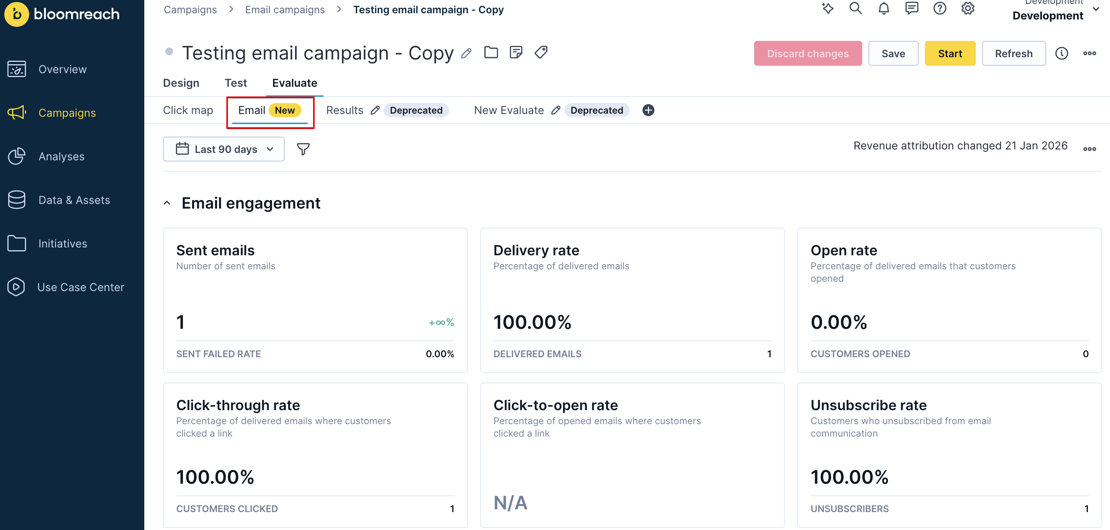Click the Discard changes button
The height and width of the screenshot is (530, 1110).
click(807, 53)
